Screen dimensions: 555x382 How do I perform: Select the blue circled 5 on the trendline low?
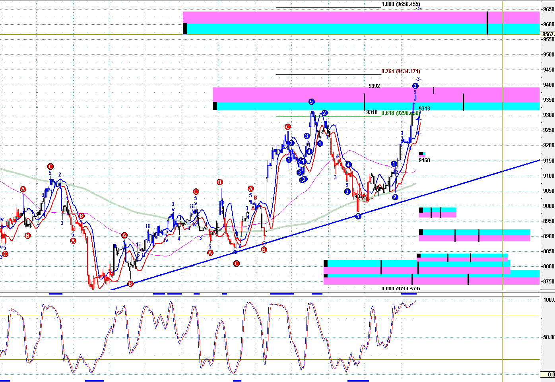[x=358, y=216]
